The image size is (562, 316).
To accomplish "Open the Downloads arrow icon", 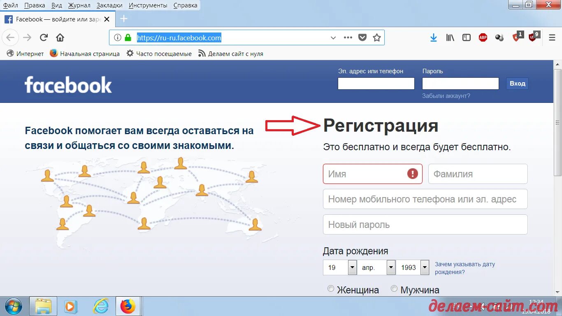I will click(x=433, y=37).
